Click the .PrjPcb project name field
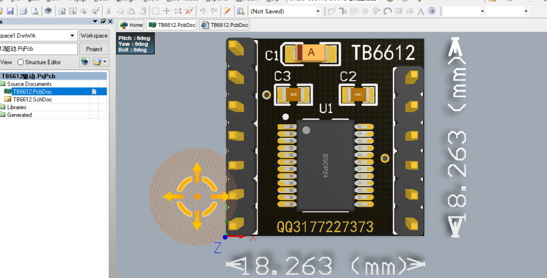This screenshot has width=547, height=278. 38,49
